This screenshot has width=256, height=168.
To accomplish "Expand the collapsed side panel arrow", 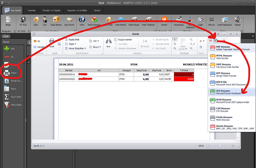I will click(x=29, y=62).
